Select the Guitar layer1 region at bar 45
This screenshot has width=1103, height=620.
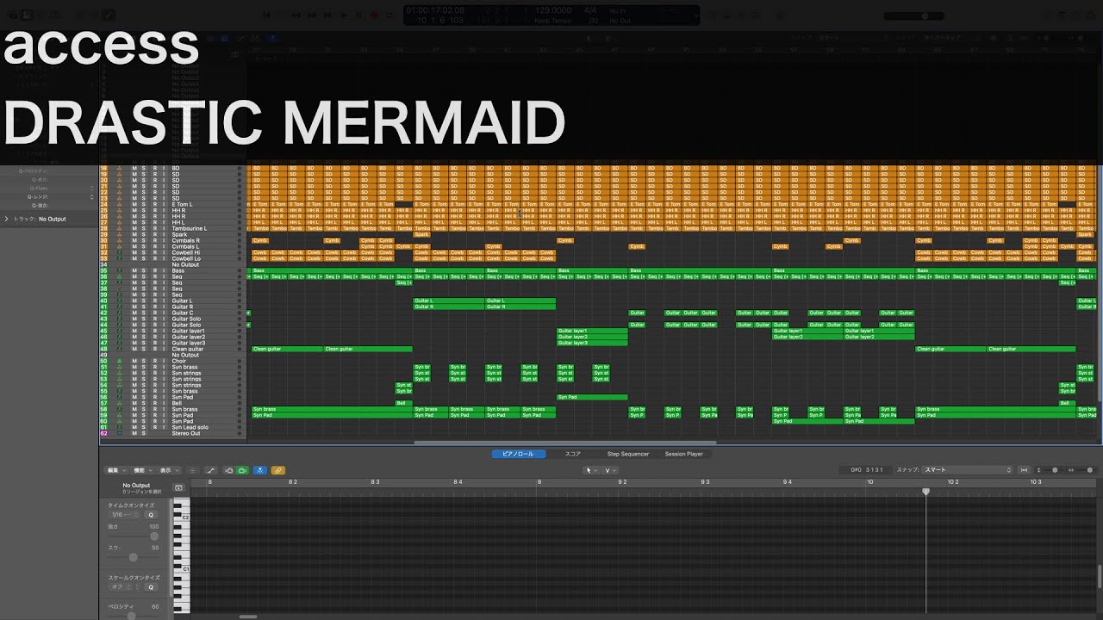[592, 331]
